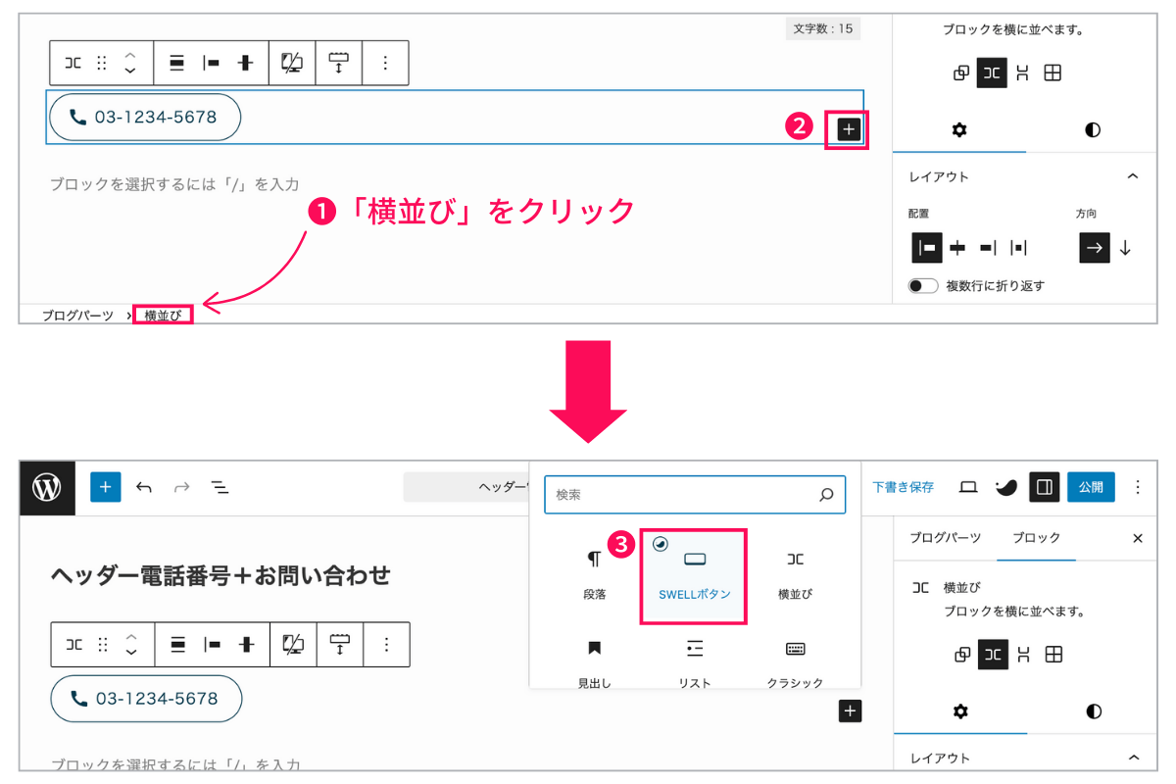
Task: Select row variation icon in lower sidebar
Action: point(993,655)
